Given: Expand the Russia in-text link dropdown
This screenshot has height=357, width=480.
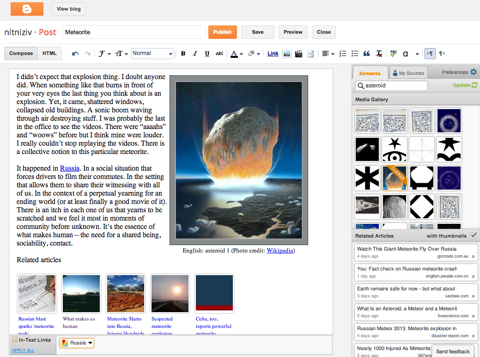Looking at the screenshot, I should click(90, 343).
